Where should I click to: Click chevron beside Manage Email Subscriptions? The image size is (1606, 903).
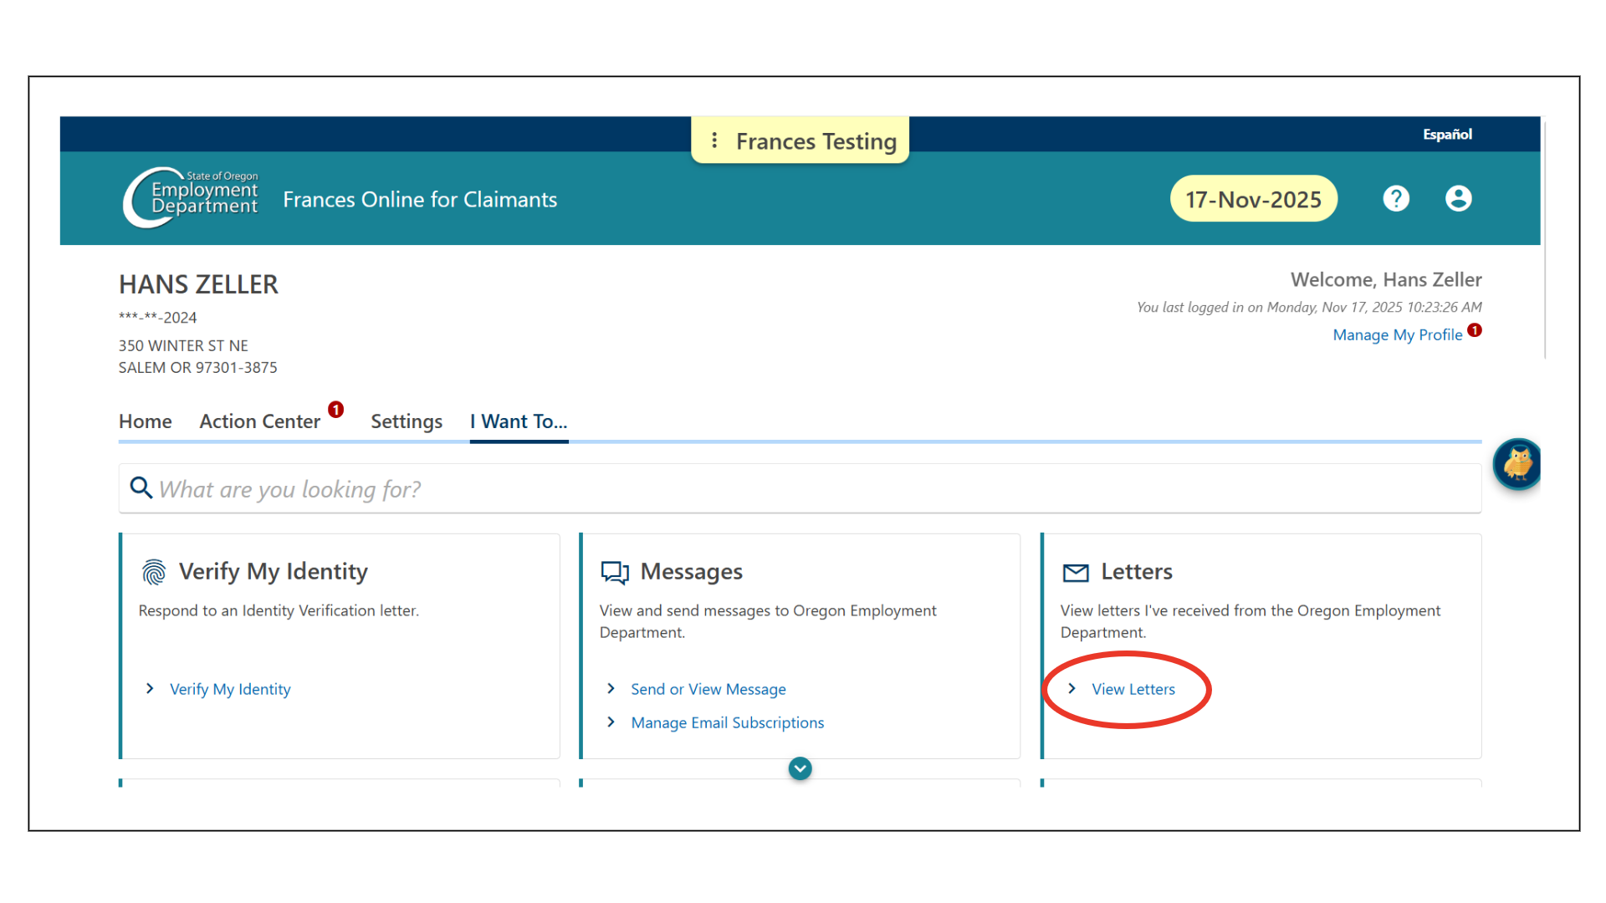coord(611,722)
